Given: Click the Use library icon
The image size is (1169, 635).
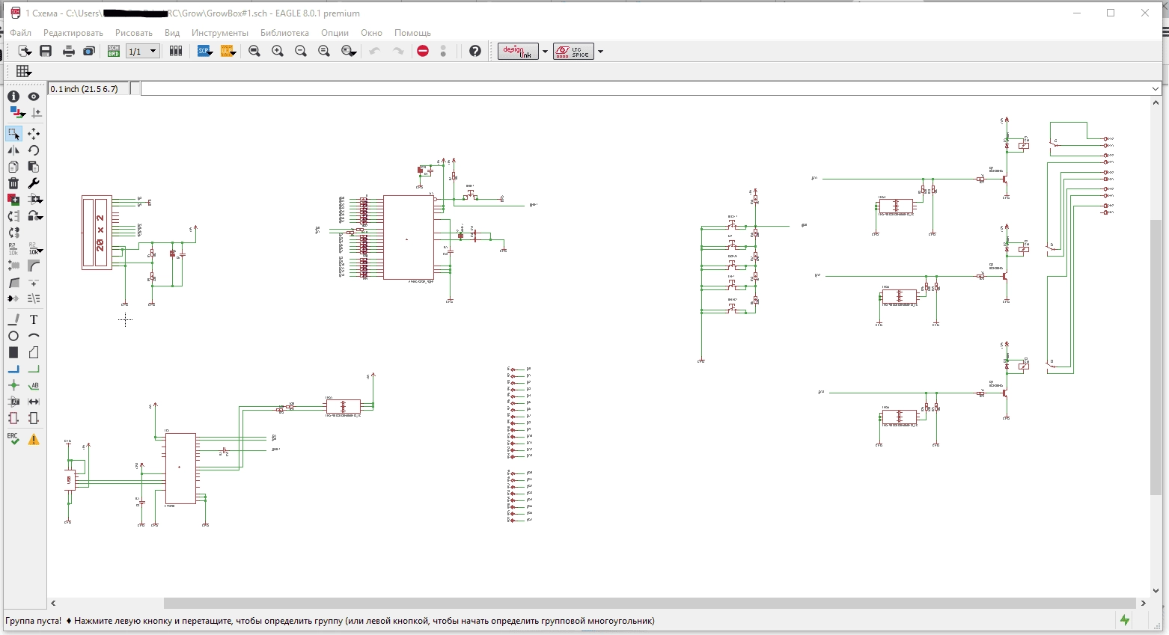Looking at the screenshot, I should [176, 51].
